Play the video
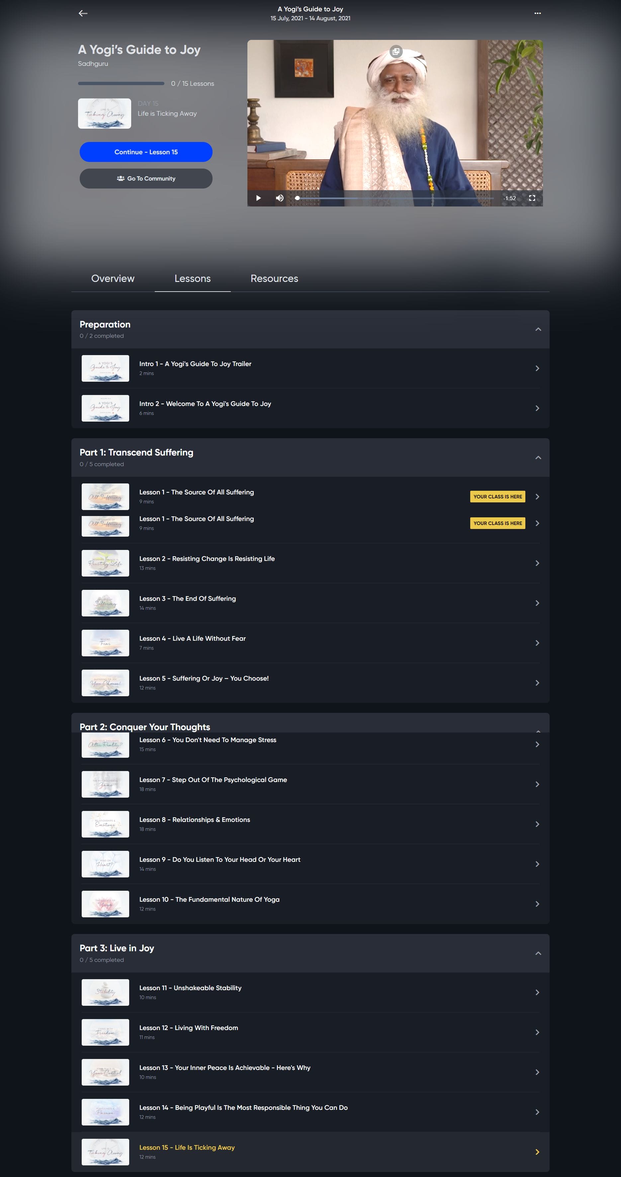Screen dimensions: 621x1177 (x=258, y=198)
